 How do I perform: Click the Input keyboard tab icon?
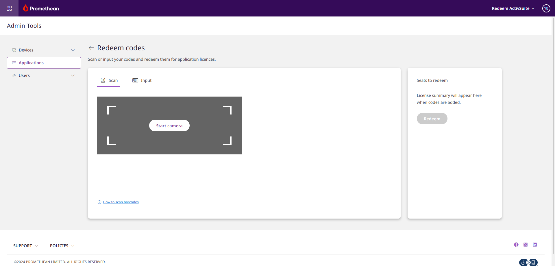coord(135,80)
